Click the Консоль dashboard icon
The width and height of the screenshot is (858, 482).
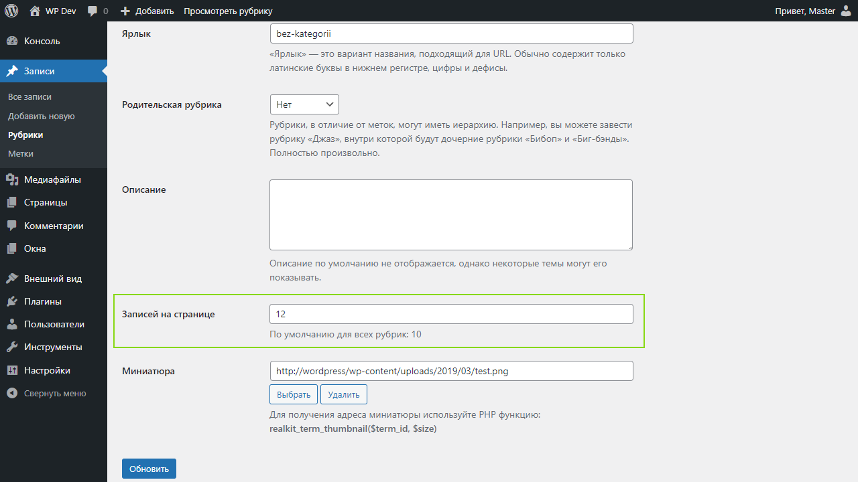(12, 41)
